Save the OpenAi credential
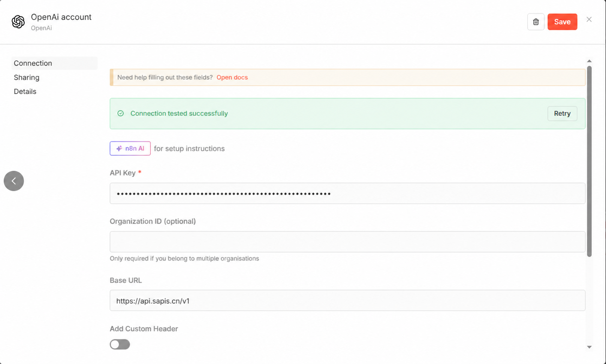The width and height of the screenshot is (606, 364). point(562,22)
